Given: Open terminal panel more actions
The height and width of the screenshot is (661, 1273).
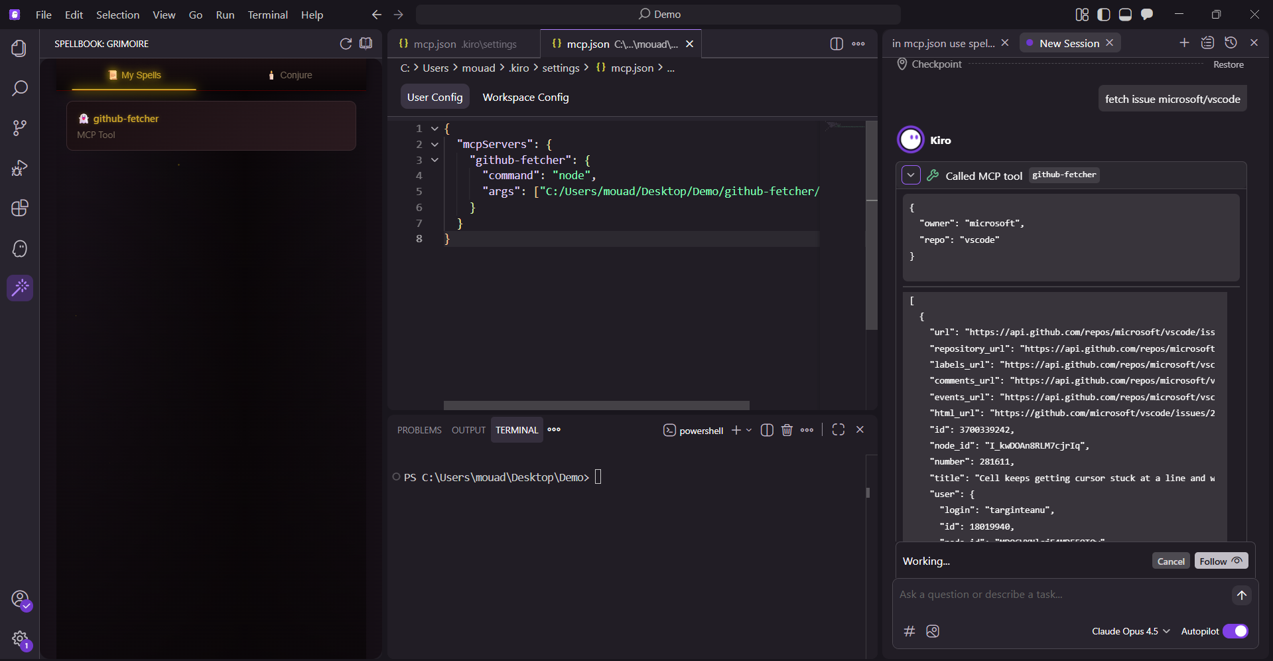Looking at the screenshot, I should (807, 430).
